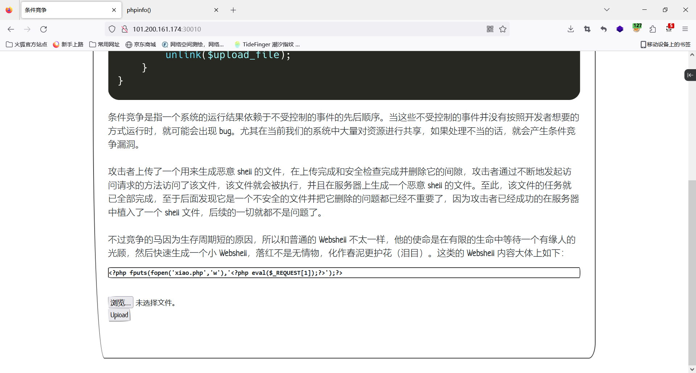Open 火狐官方站点 bookmark folder
Screen dimensions: 696x373
(26, 44)
